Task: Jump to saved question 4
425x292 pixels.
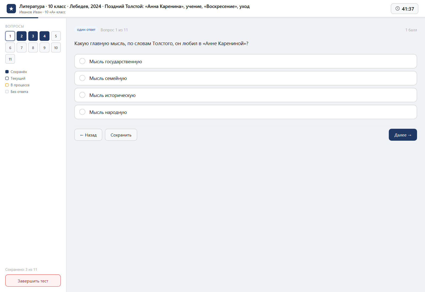Action: [44, 36]
